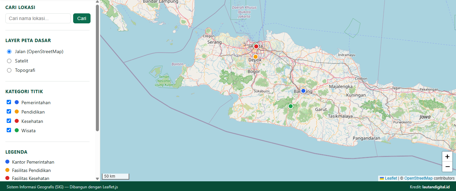Click the Taman Nasional Ujung Kulon label
Image resolution: width=456 pixels, height=191 pixels.
click(x=164, y=81)
